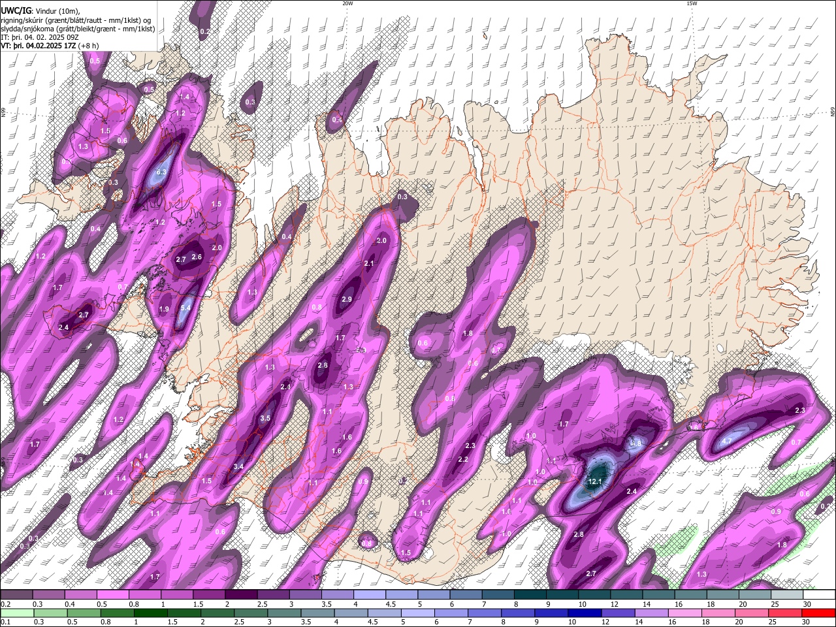Image resolution: width=836 pixels, height=627 pixels.
Task: Click the 4.8 precipitation value label
Action: pos(636,443)
